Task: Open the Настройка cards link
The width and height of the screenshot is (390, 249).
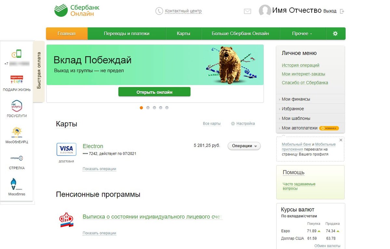Action: [x=246, y=124]
